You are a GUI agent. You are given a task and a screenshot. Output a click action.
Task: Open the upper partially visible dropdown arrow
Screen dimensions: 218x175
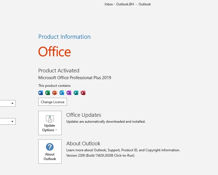[x=12, y=103]
